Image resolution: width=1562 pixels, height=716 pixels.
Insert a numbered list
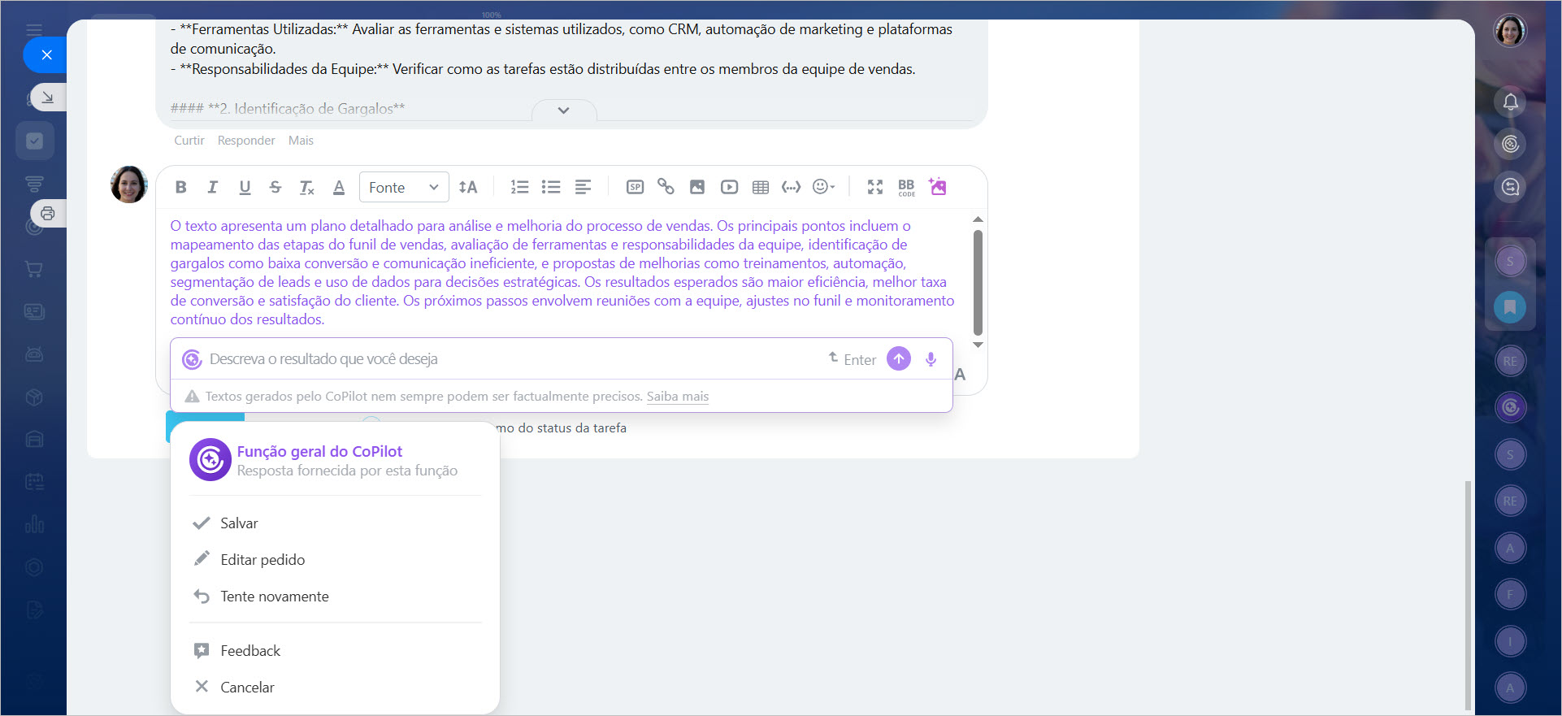point(519,187)
